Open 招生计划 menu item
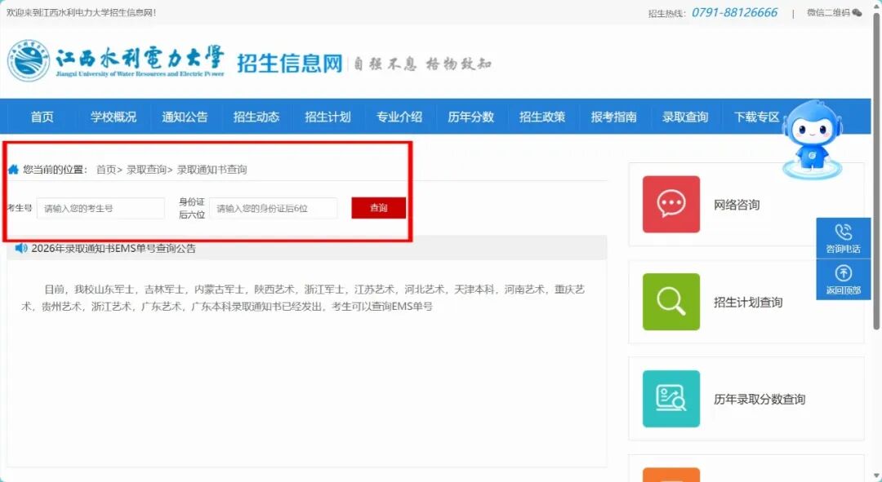The image size is (882, 482). coord(328,117)
